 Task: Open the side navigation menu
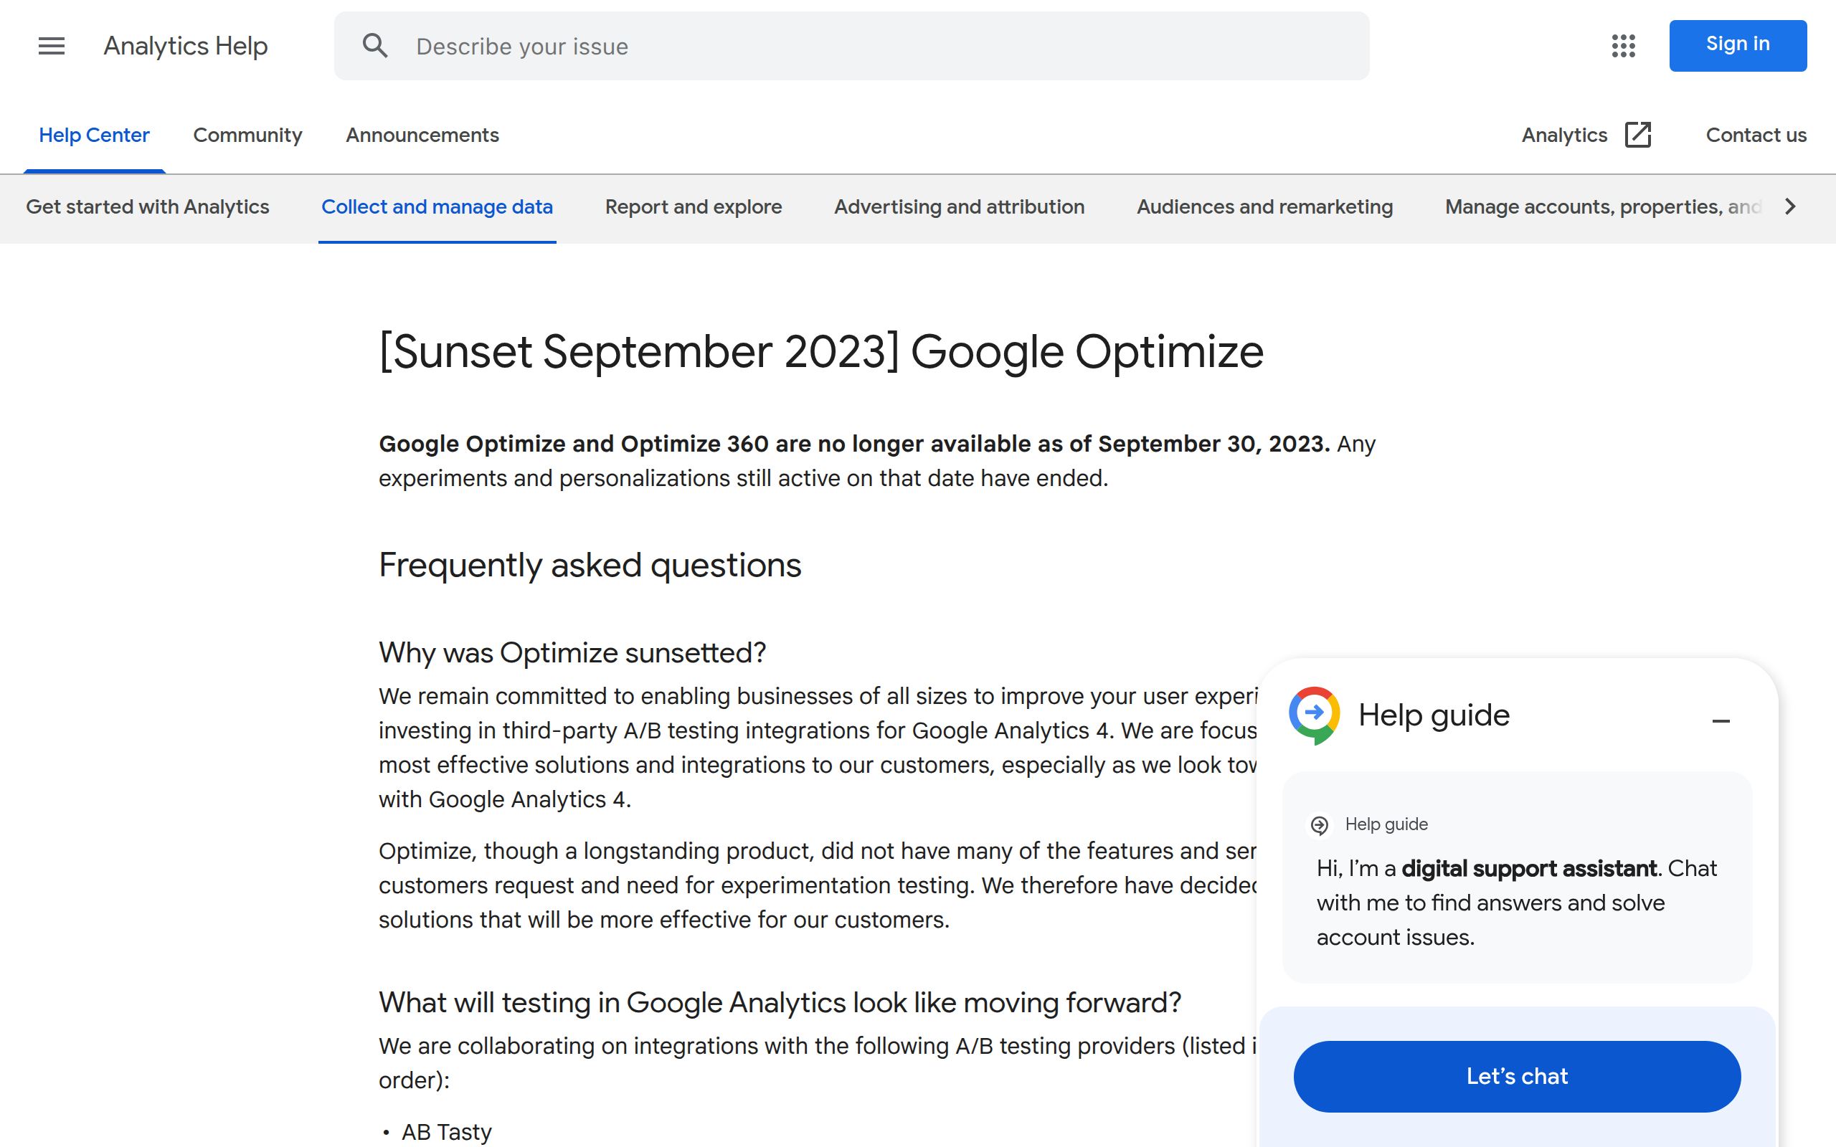pyautogui.click(x=51, y=45)
